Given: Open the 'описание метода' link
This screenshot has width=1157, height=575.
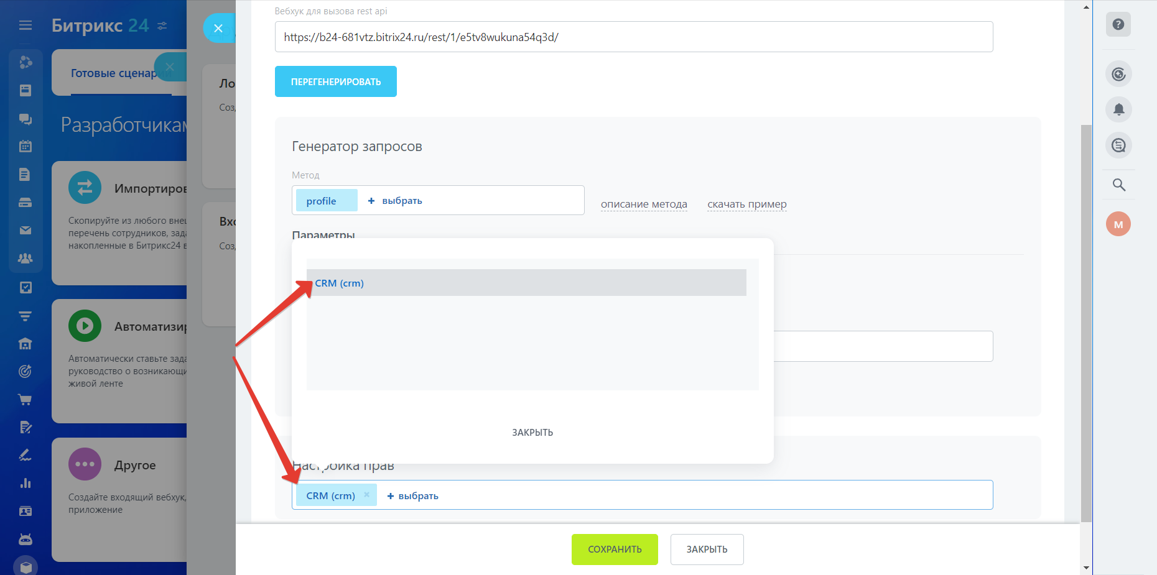Looking at the screenshot, I should coord(644,205).
